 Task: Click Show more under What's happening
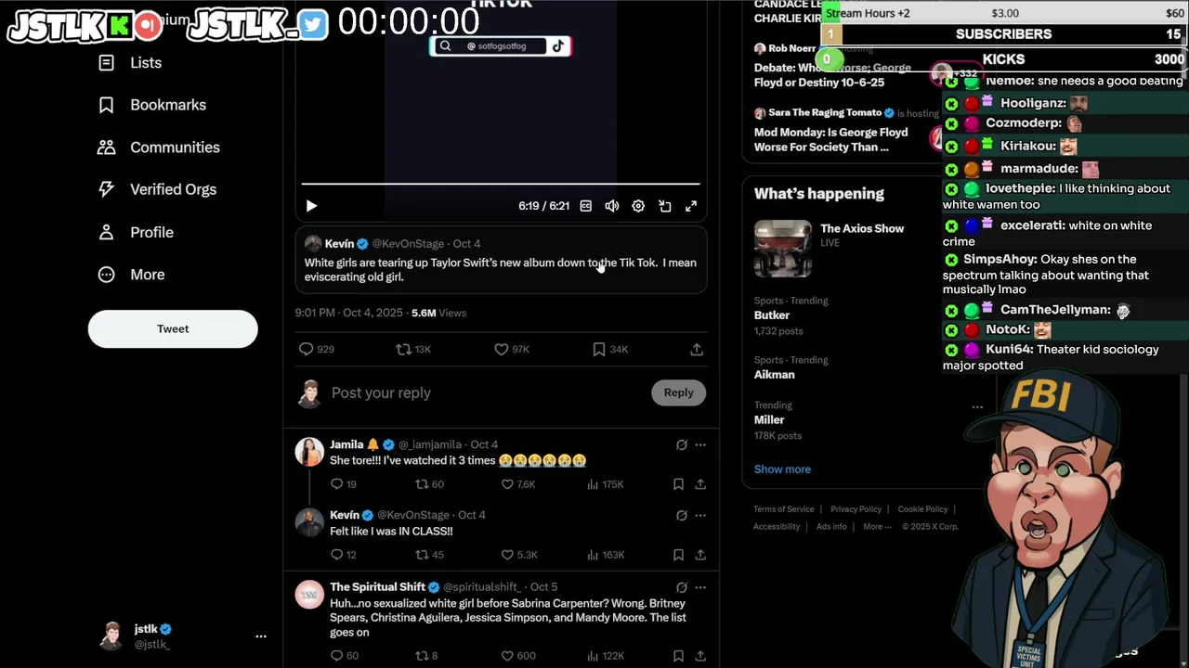pos(782,469)
